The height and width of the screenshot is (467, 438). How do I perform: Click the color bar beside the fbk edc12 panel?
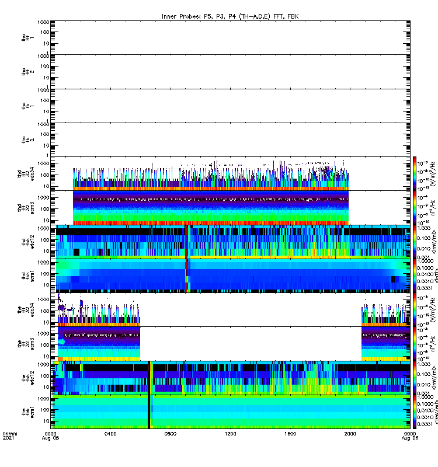pyautogui.click(x=415, y=378)
